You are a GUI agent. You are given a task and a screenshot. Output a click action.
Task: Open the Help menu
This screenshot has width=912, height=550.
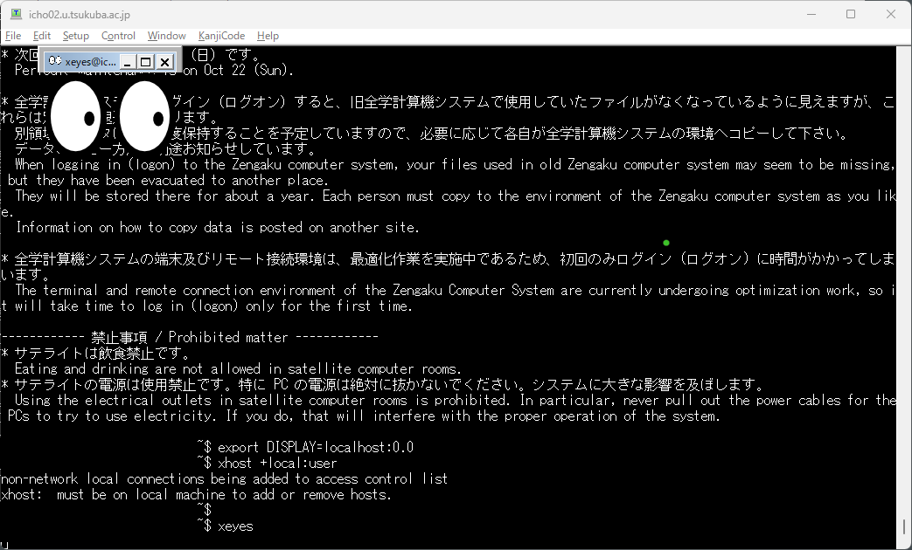(268, 36)
